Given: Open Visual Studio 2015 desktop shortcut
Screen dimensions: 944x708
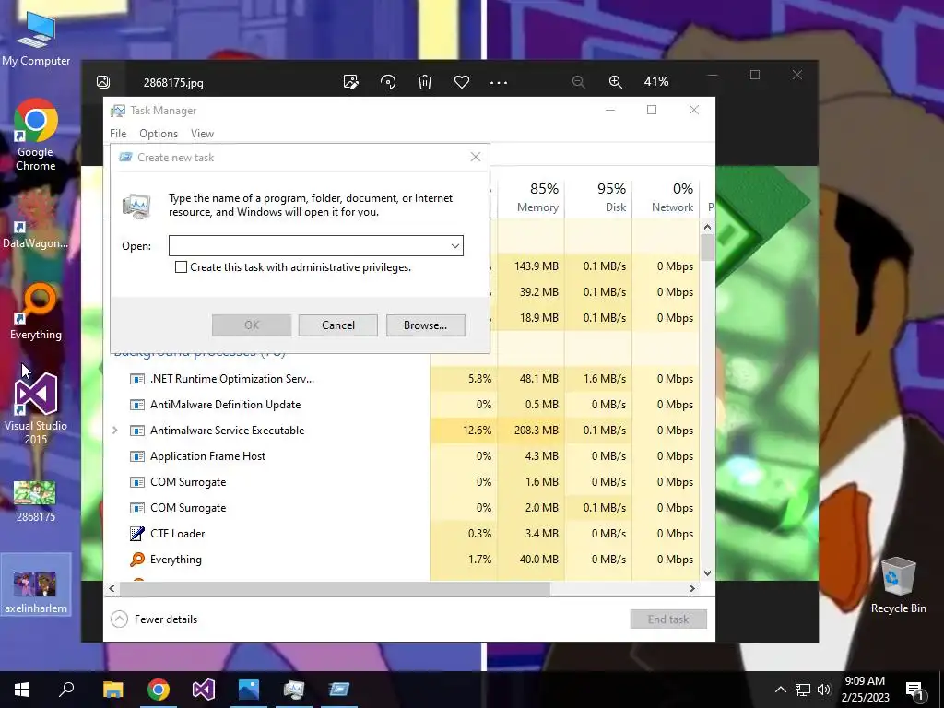Looking at the screenshot, I should coord(36,408).
